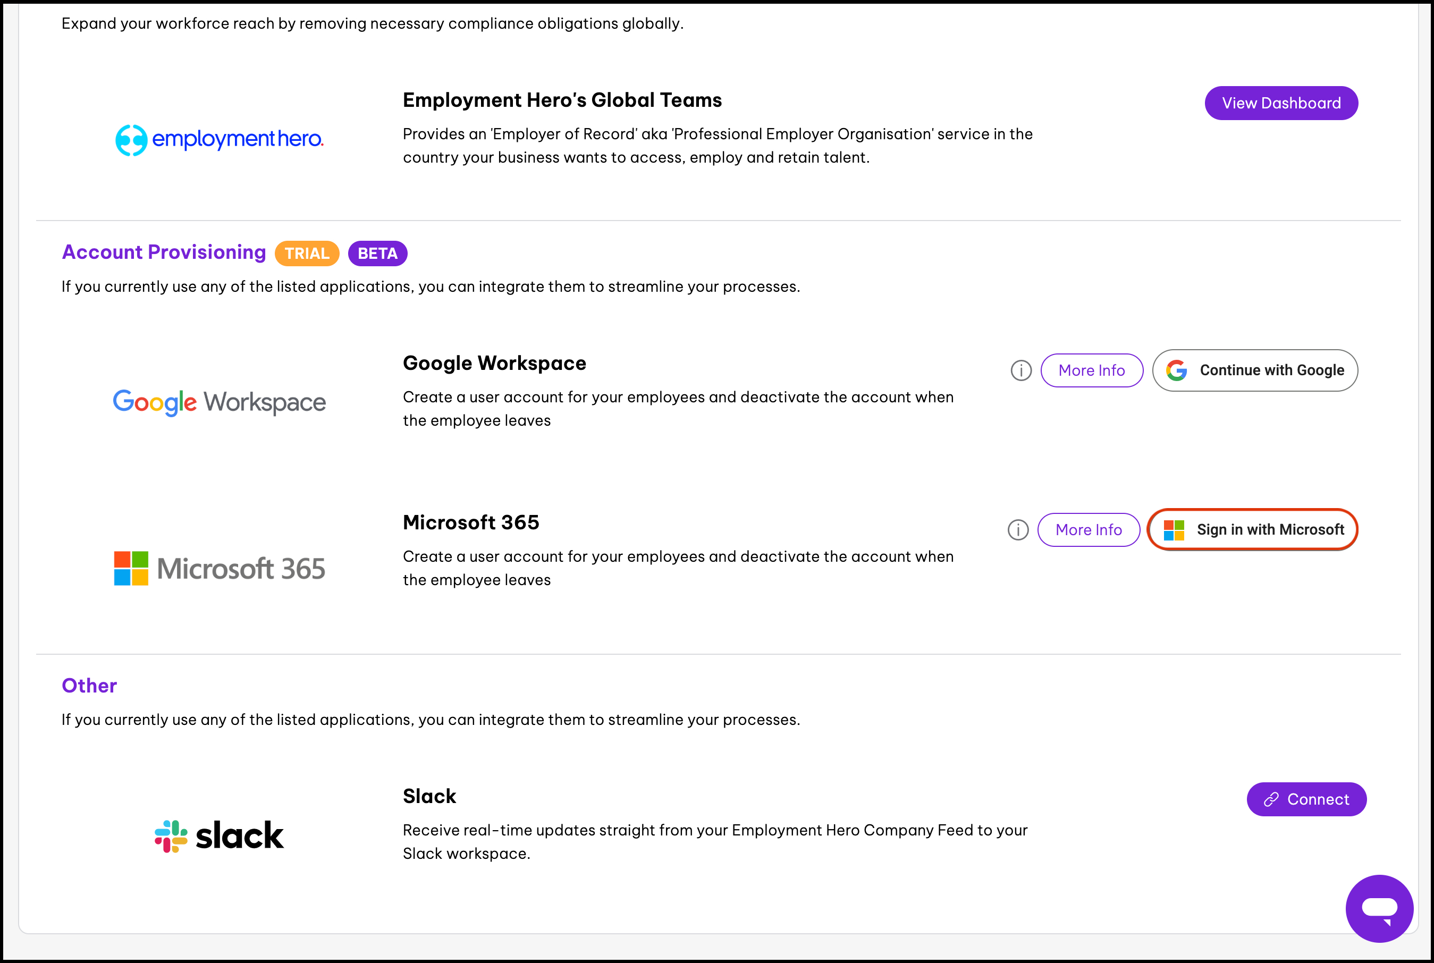Click the Microsoft logo icon in sign-in button
The width and height of the screenshot is (1434, 963).
(1174, 529)
